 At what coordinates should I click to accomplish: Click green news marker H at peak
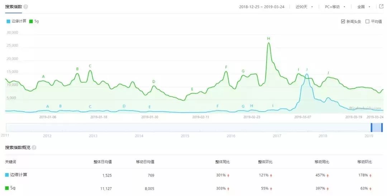[268, 38]
